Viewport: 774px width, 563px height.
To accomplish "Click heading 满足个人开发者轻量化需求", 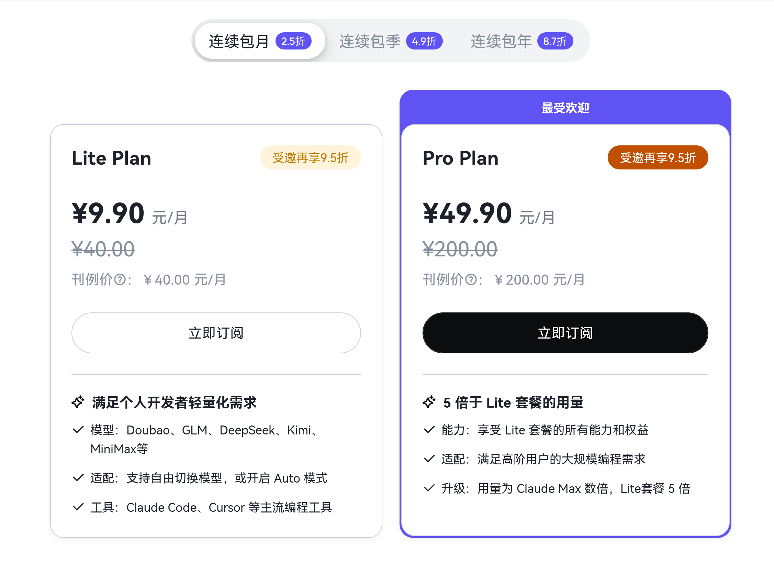I will [x=175, y=402].
